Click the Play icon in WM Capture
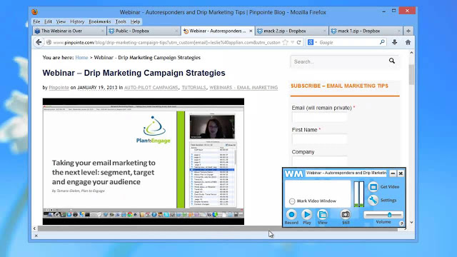Image resolution: width=457 pixels, height=257 pixels. click(x=306, y=215)
